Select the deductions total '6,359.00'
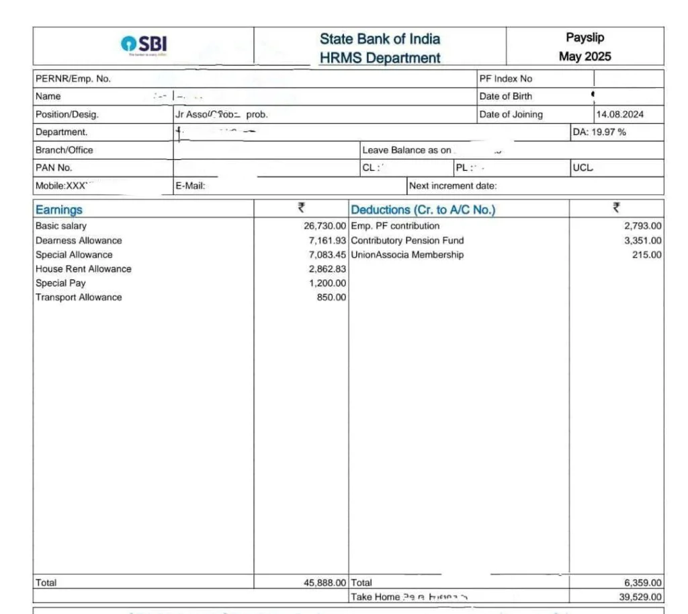 click(643, 583)
